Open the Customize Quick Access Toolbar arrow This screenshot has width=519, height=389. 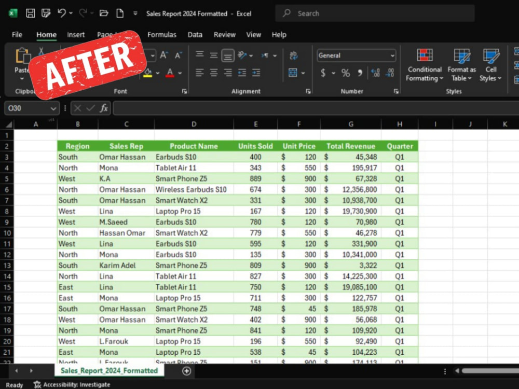point(135,13)
